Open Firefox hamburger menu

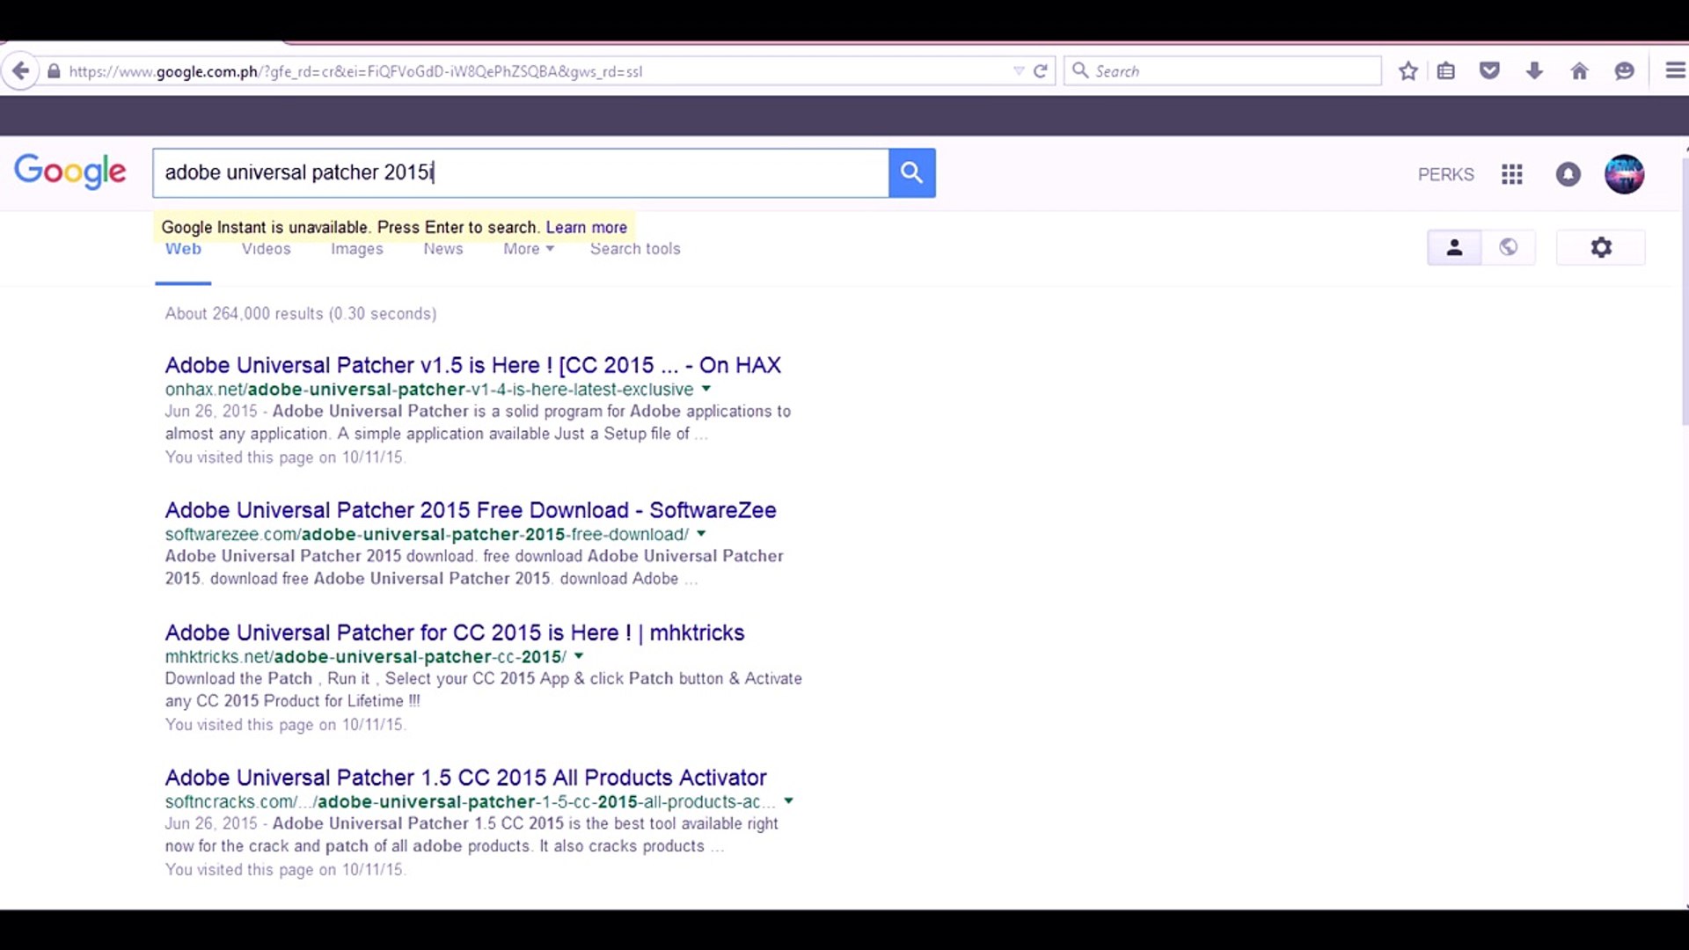1675,71
